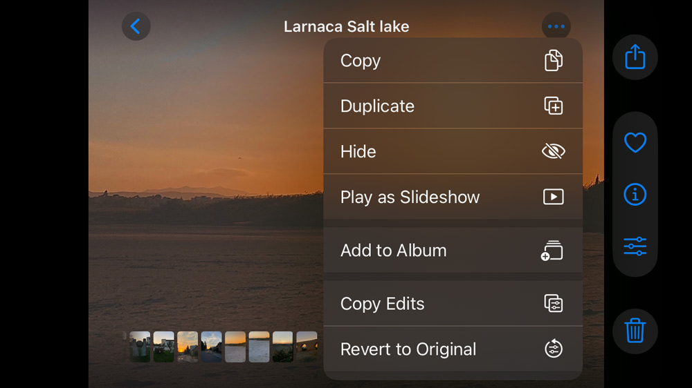Screen dimensions: 692x388
Task: Click the Duplicate plus-square icon
Action: coord(553,106)
